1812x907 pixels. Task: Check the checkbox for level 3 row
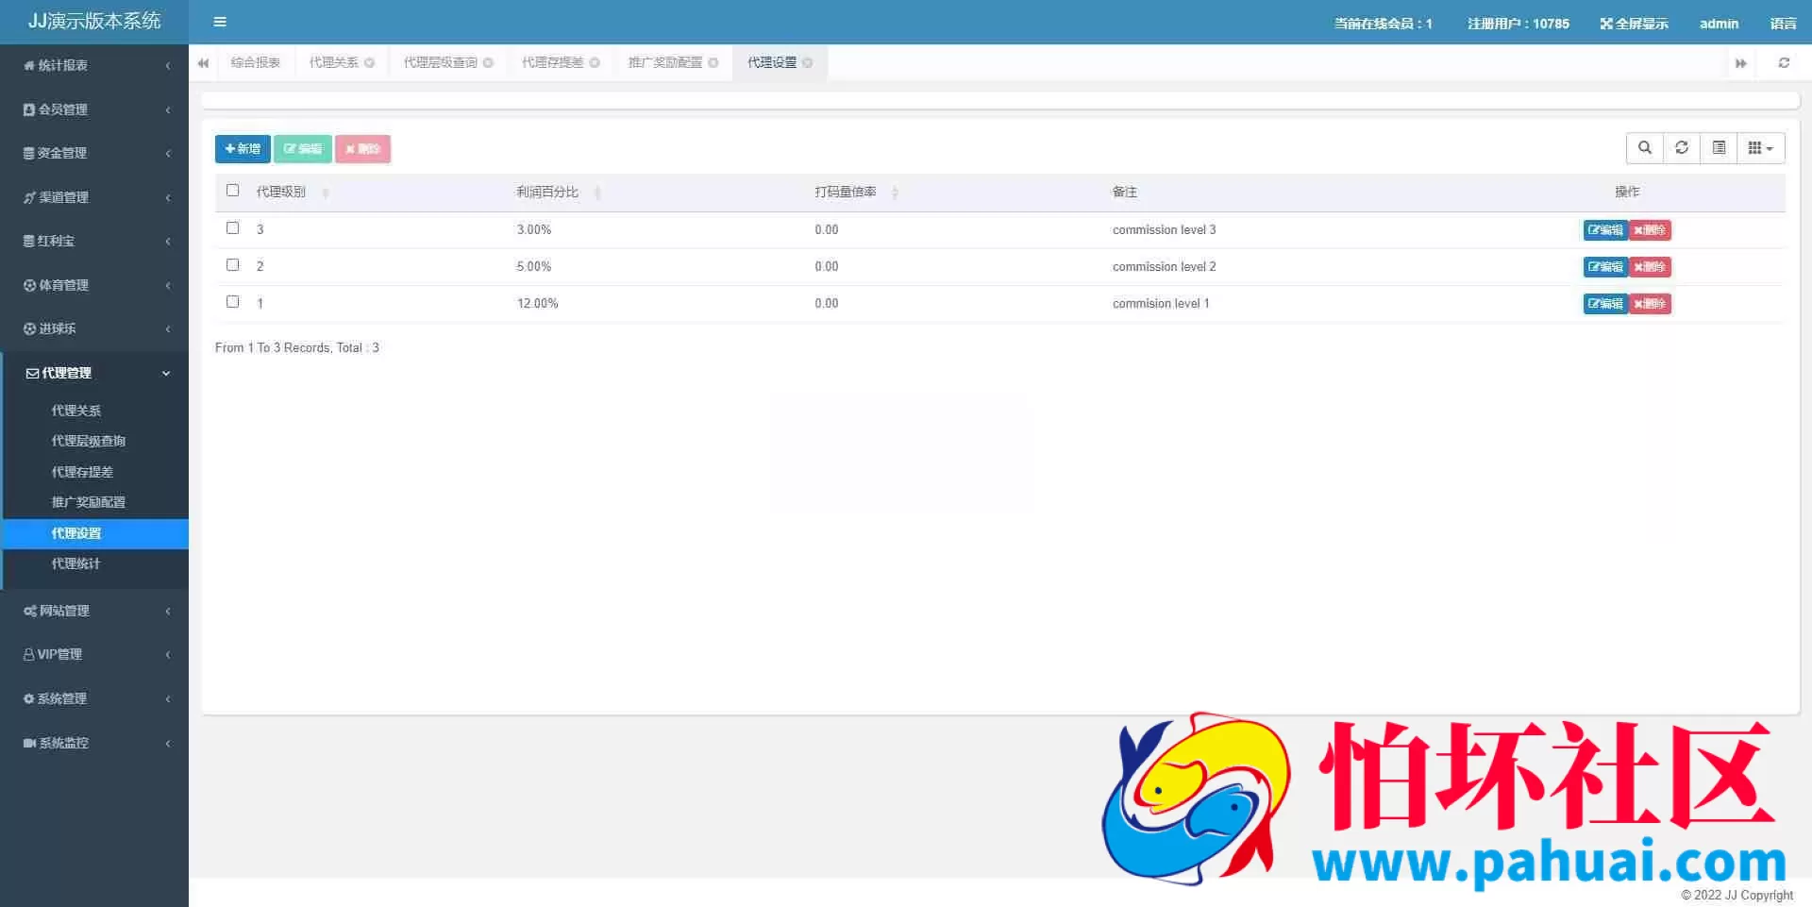[x=233, y=228]
